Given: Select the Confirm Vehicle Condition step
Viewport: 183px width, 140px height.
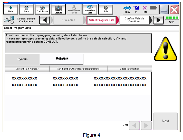Looking at the screenshot, I should click(134, 20).
